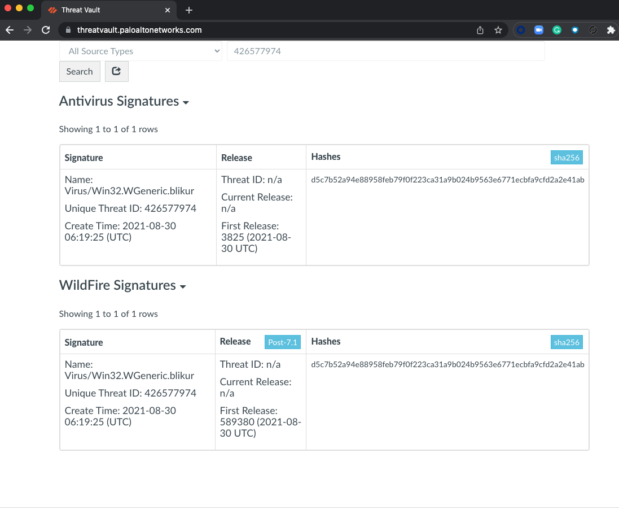Image resolution: width=619 pixels, height=518 pixels.
Task: Click the lock icon in address bar
Action: (68, 30)
